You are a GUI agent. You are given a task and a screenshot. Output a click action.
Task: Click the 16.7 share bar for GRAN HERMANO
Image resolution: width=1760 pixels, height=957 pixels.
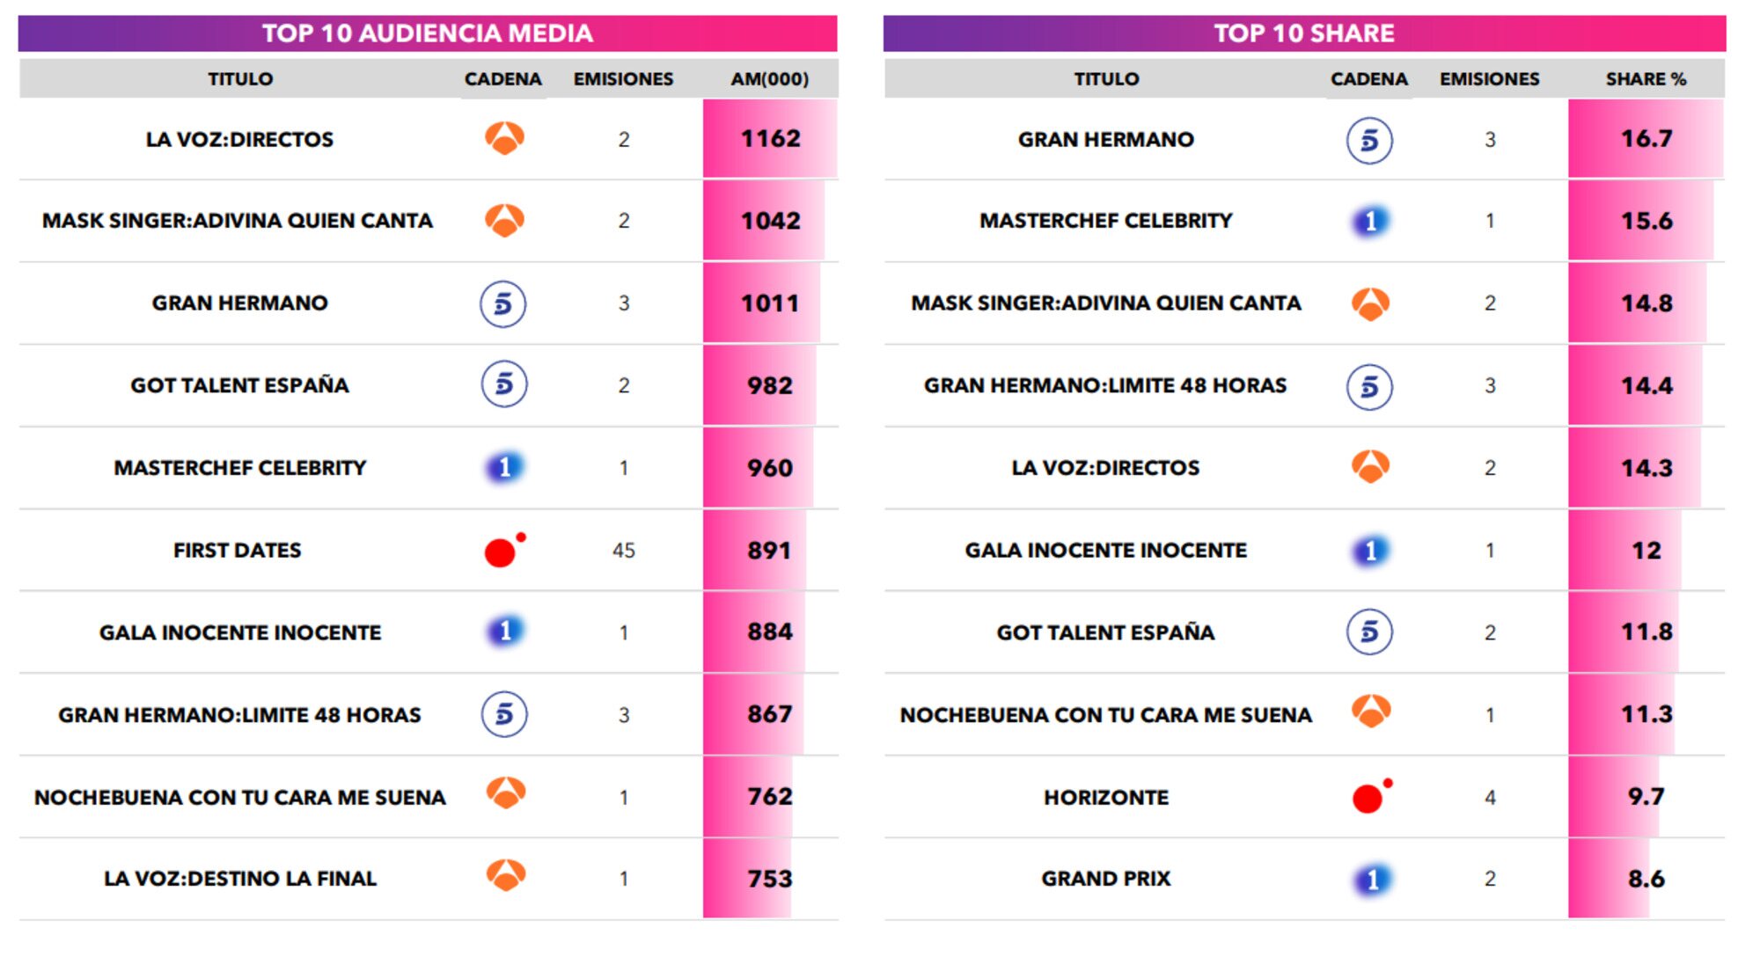coord(1646,139)
